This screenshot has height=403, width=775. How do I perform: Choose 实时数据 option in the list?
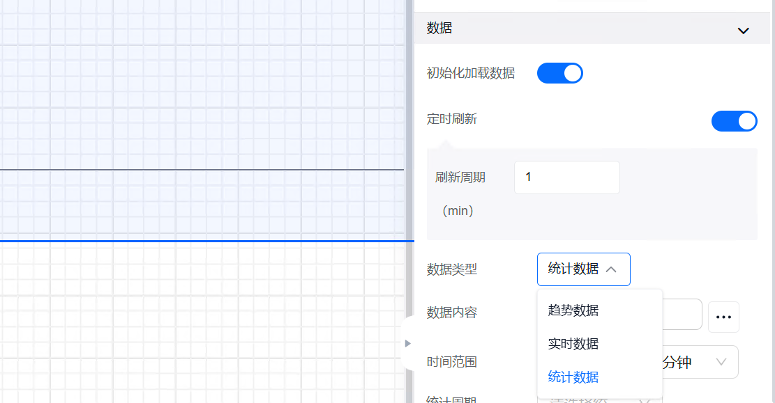[x=573, y=344]
